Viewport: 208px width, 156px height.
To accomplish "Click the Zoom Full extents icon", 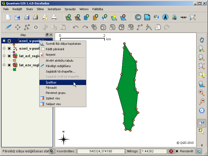I will [202, 66].
